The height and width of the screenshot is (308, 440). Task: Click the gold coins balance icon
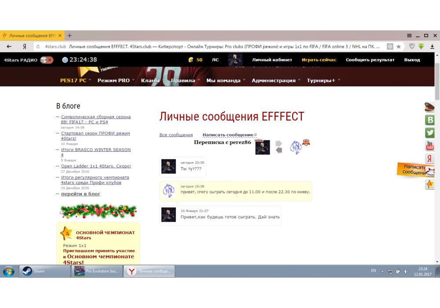point(191,60)
